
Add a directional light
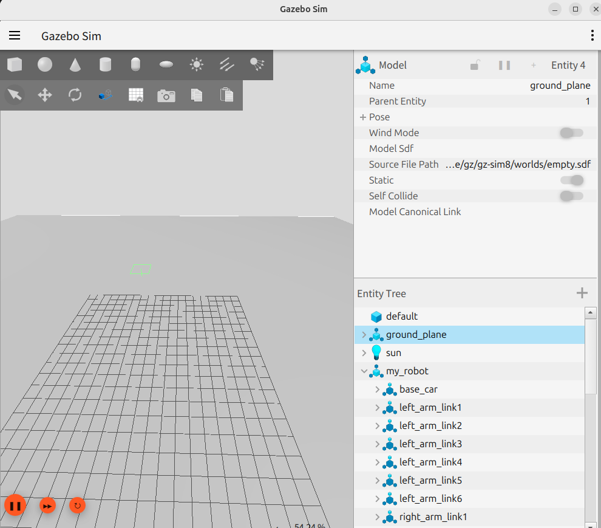click(x=227, y=64)
